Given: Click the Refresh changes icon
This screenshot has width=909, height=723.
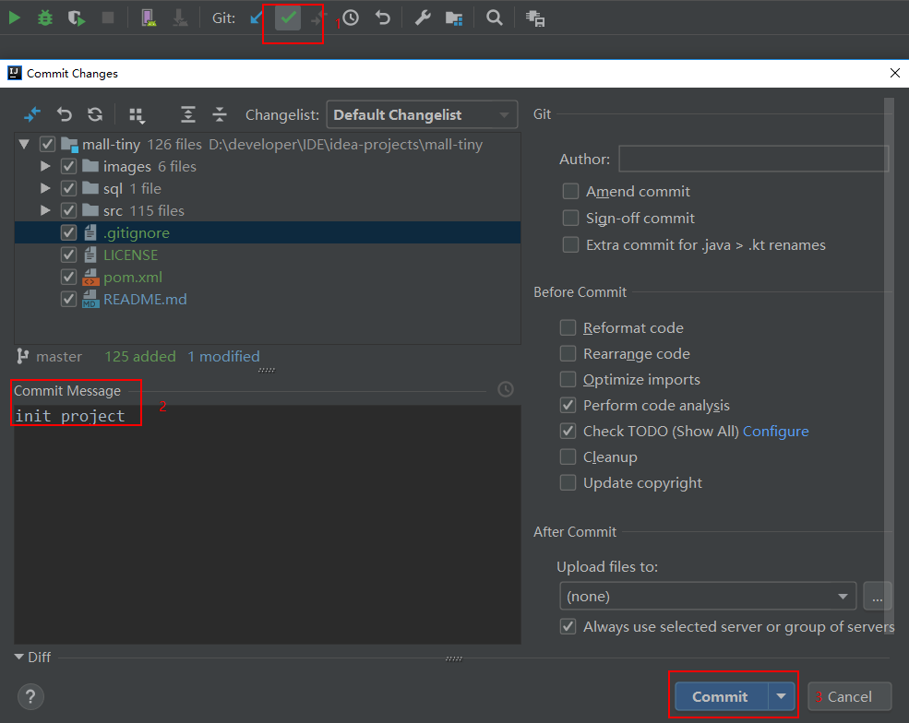Looking at the screenshot, I should click(95, 114).
